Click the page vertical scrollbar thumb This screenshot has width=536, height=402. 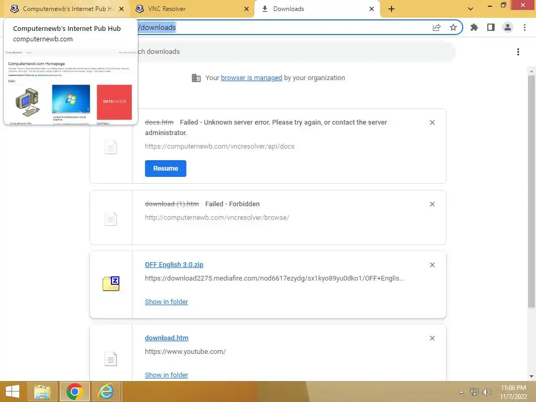(531, 192)
